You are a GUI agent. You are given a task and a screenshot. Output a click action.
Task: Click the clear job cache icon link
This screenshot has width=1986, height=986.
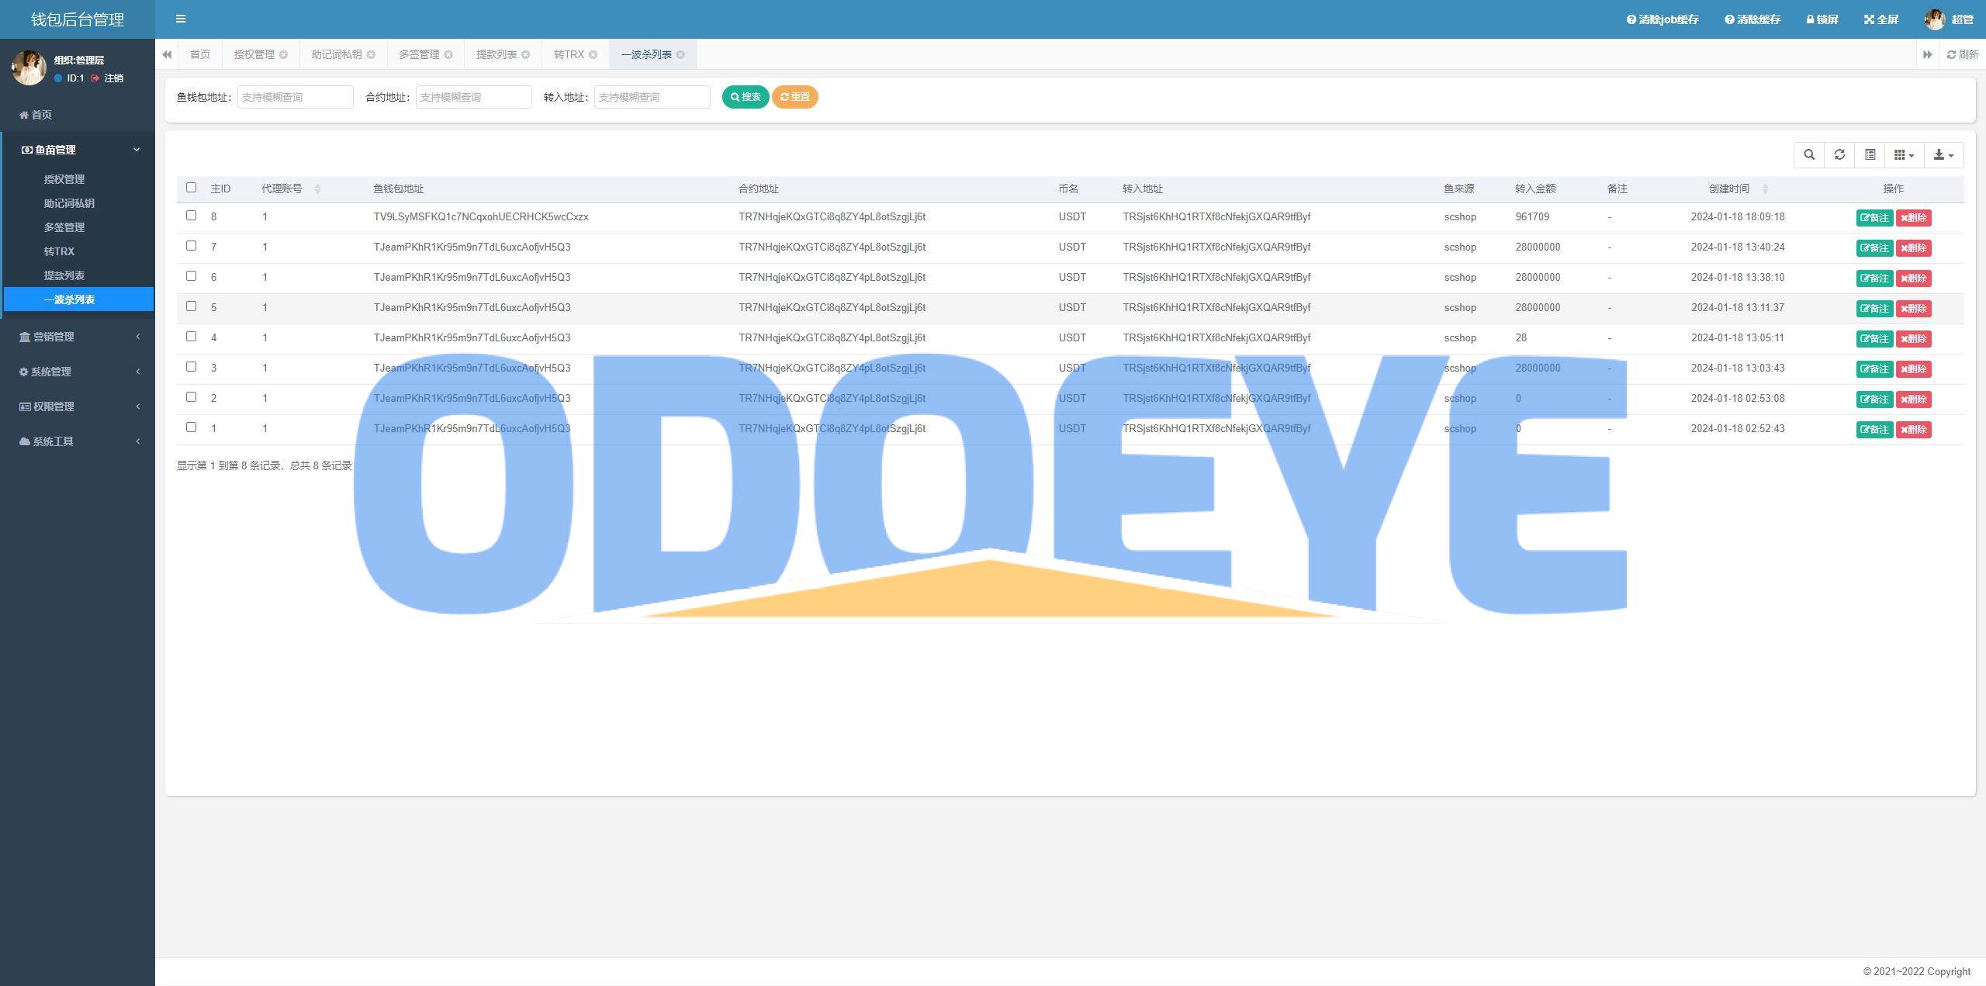[1662, 19]
